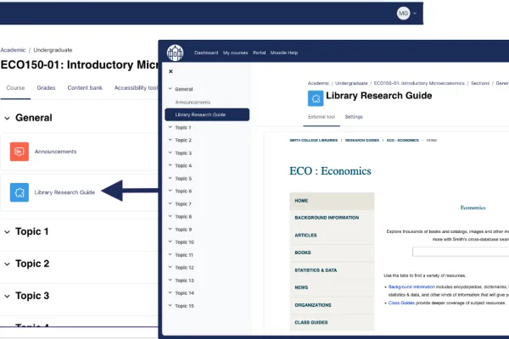The image size is (509, 339).
Task: Select highlighted Library Research Guide in course index
Action: click(207, 114)
